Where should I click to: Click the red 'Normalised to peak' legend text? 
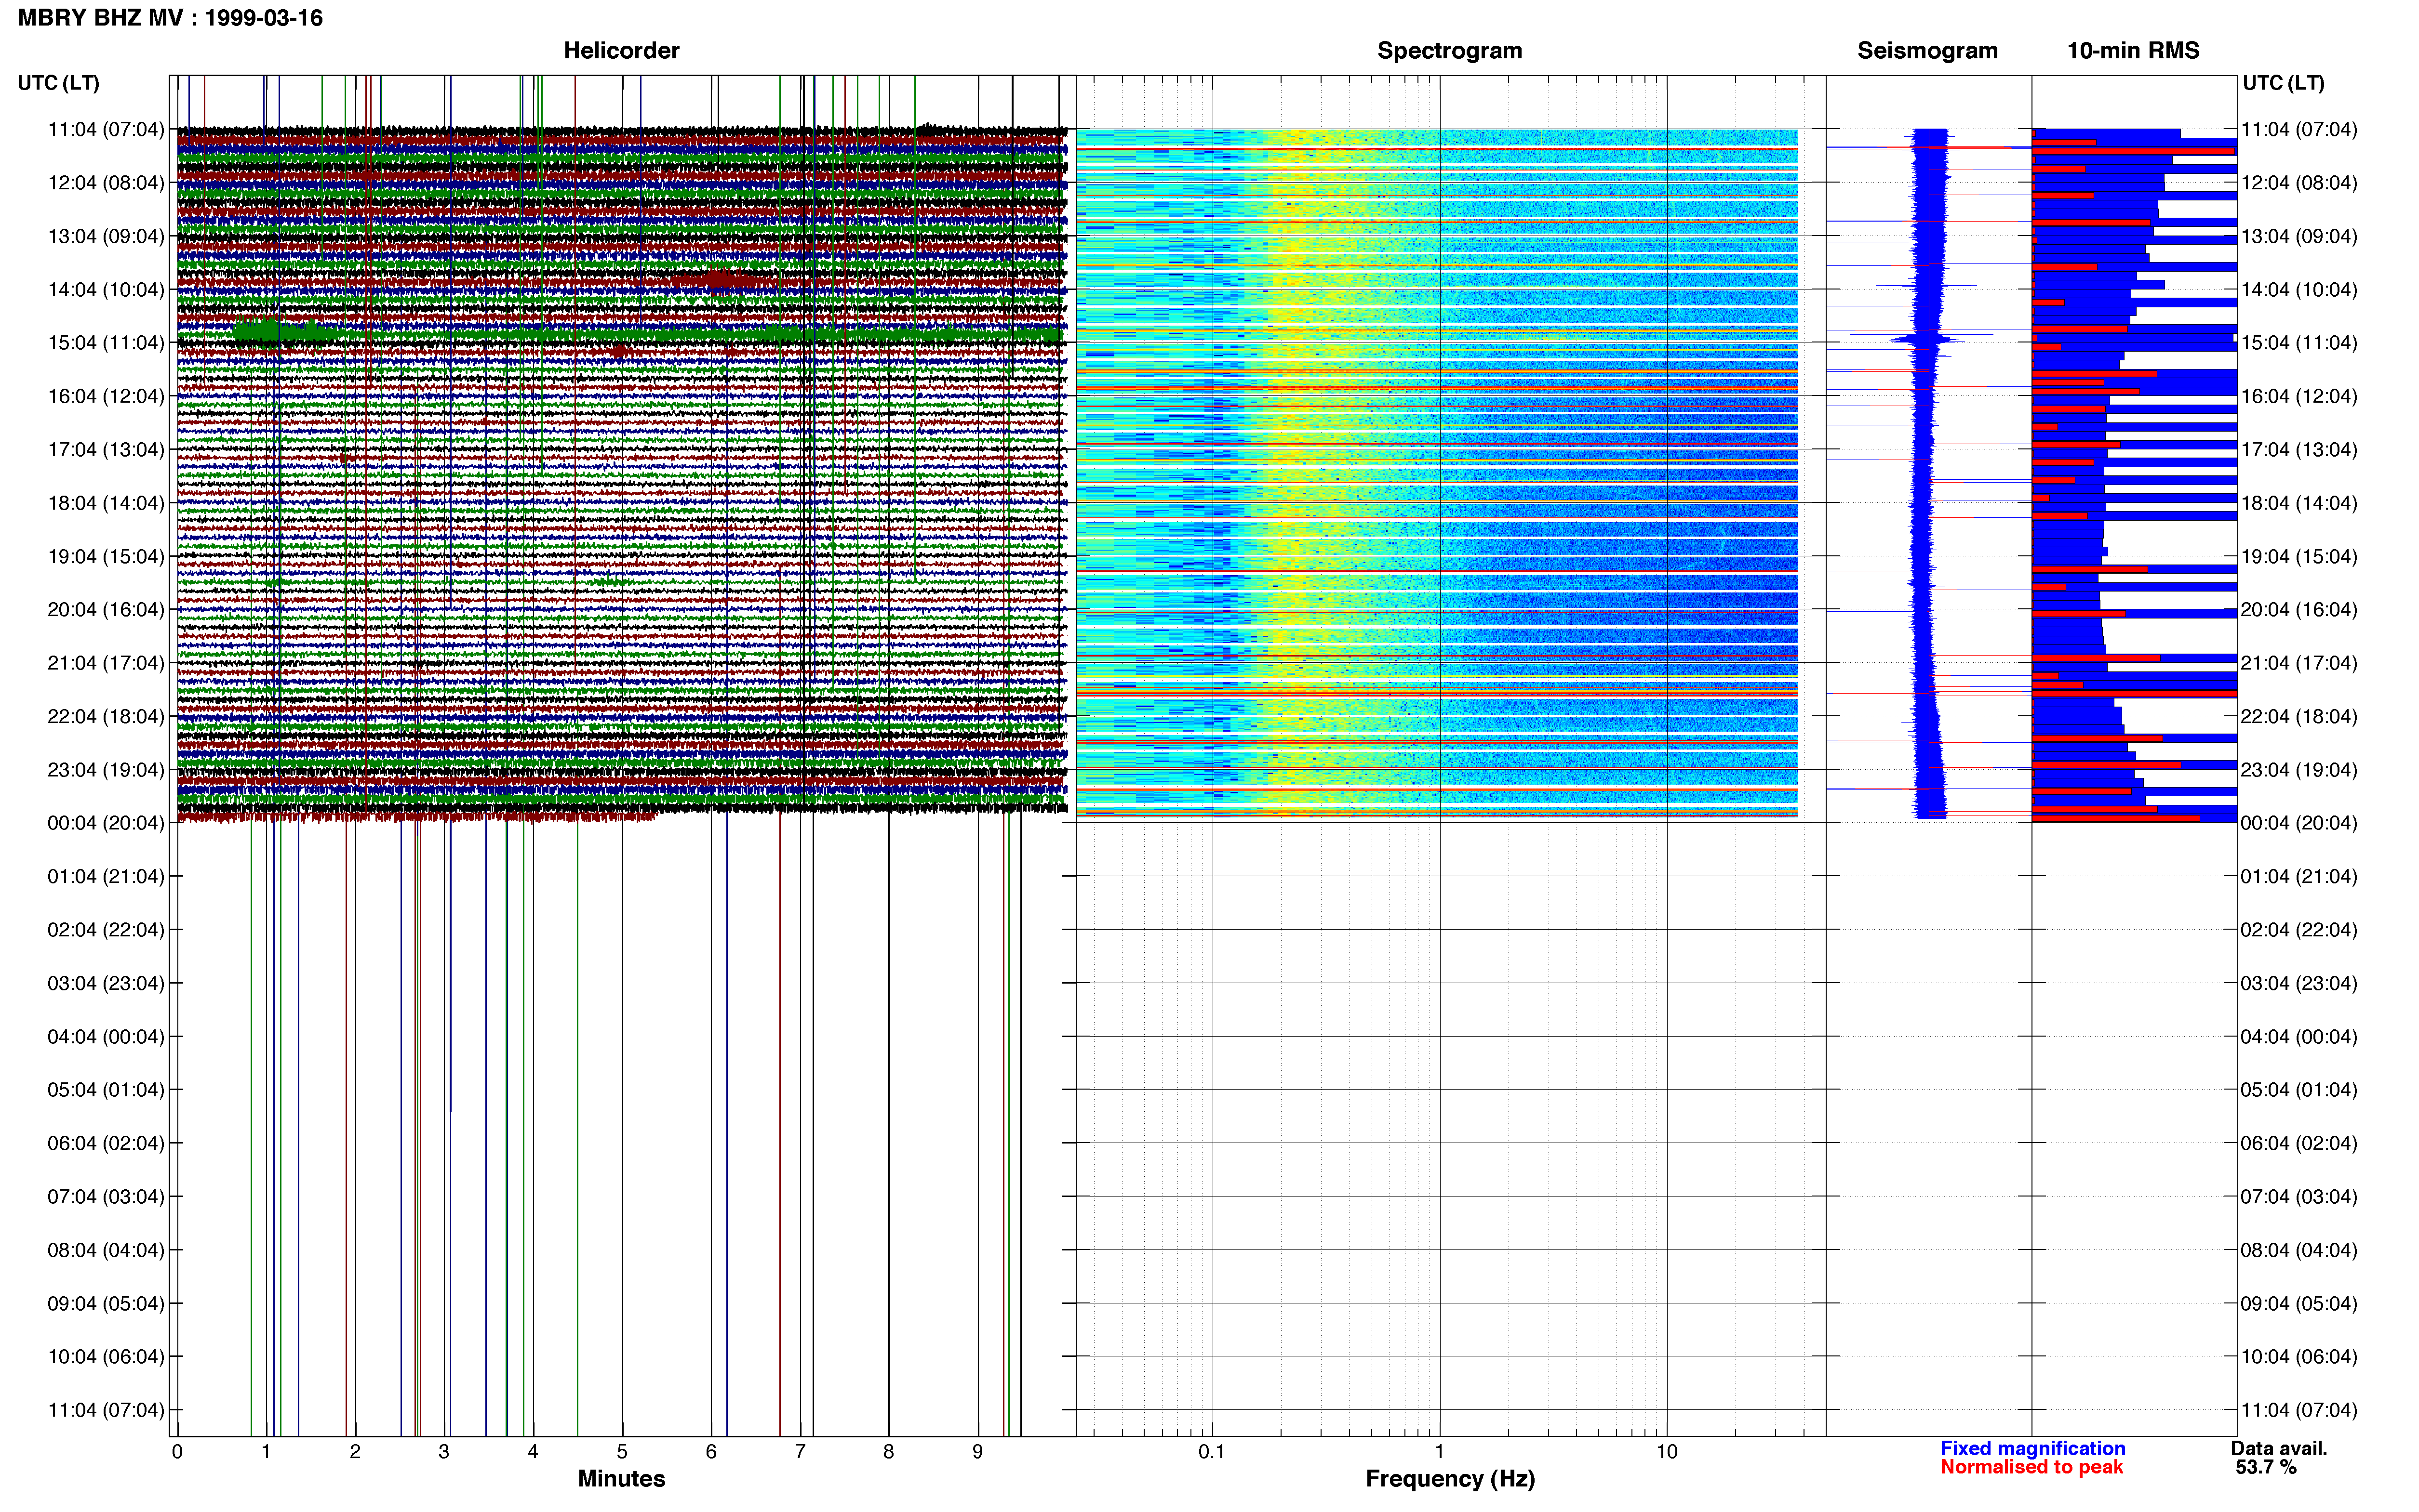pyautogui.click(x=2031, y=1467)
